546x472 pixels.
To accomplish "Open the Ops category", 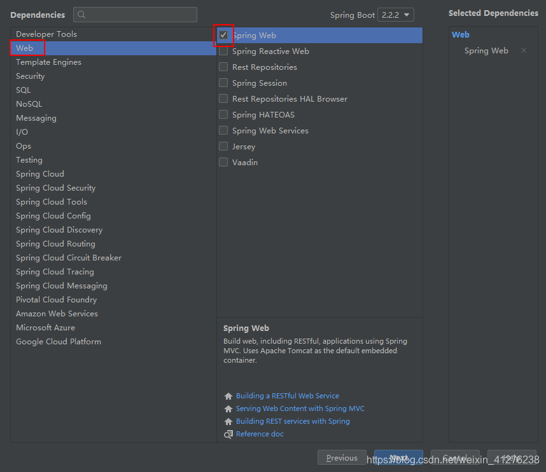I will (113, 146).
